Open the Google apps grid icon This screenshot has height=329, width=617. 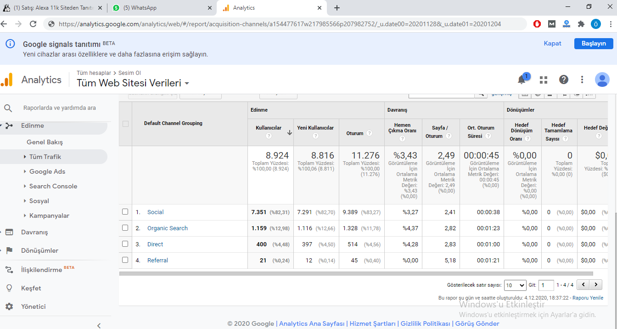pyautogui.click(x=544, y=79)
